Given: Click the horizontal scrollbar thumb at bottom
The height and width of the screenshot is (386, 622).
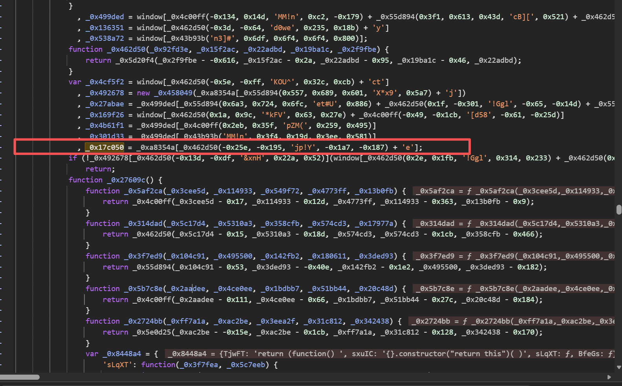Looking at the screenshot, I should pyautogui.click(x=20, y=377).
